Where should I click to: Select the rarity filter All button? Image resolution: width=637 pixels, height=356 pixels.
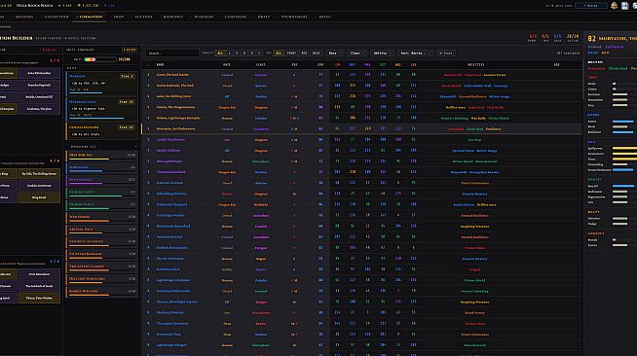click(220, 53)
